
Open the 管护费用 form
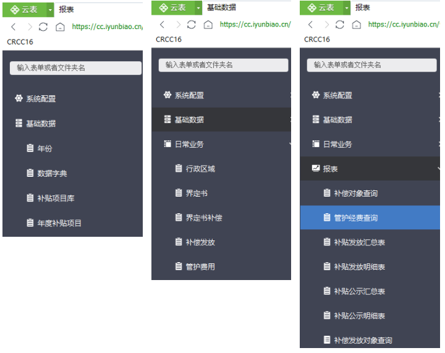(200, 266)
